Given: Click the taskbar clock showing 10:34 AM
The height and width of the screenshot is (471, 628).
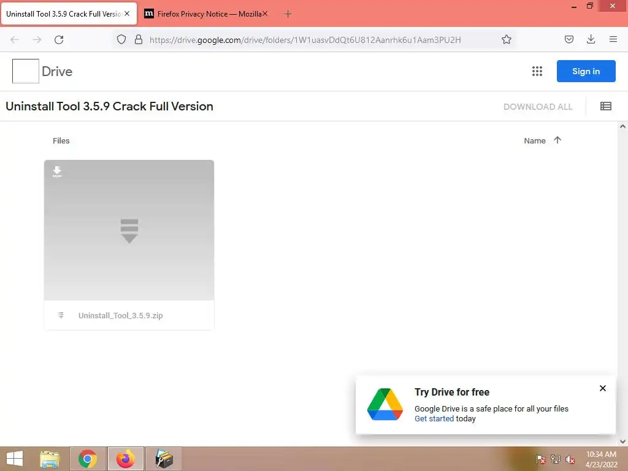Looking at the screenshot, I should tap(601, 459).
